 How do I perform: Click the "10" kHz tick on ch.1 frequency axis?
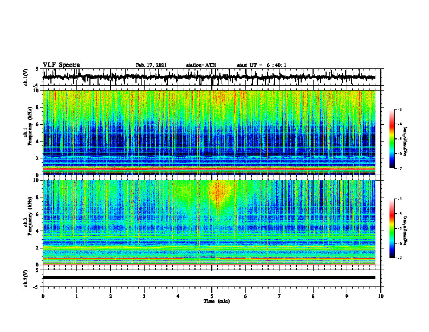tap(36, 91)
